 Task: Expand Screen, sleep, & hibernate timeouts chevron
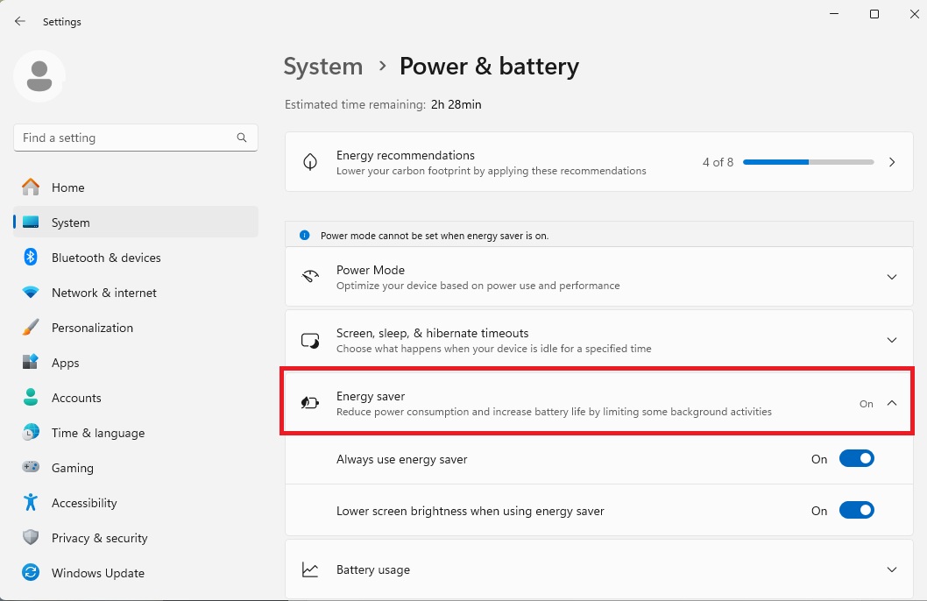coord(892,340)
